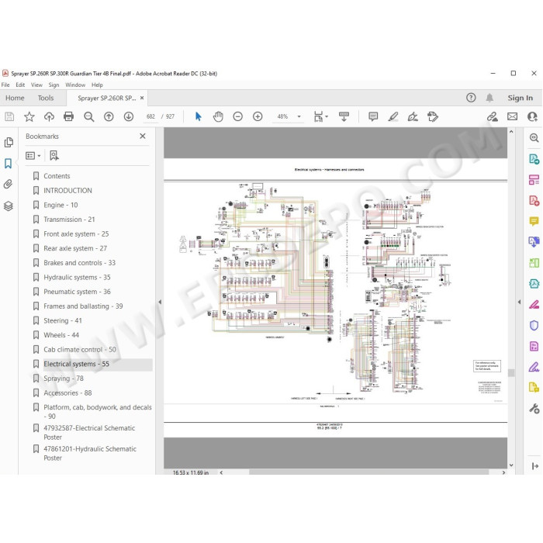This screenshot has height=543, width=543.
Task: Open the View menu
Action: point(36,85)
